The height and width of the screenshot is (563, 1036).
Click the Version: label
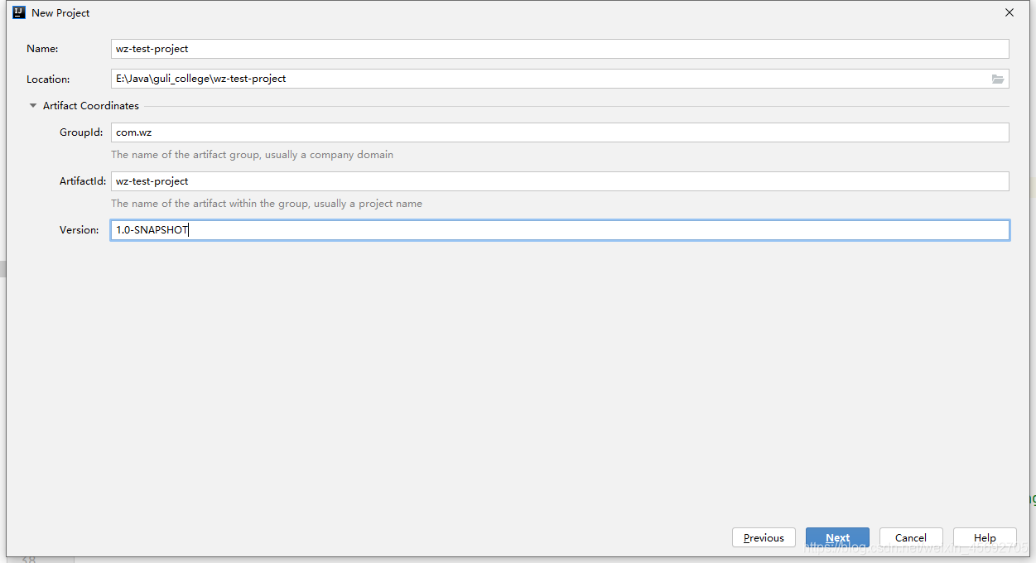(80, 230)
